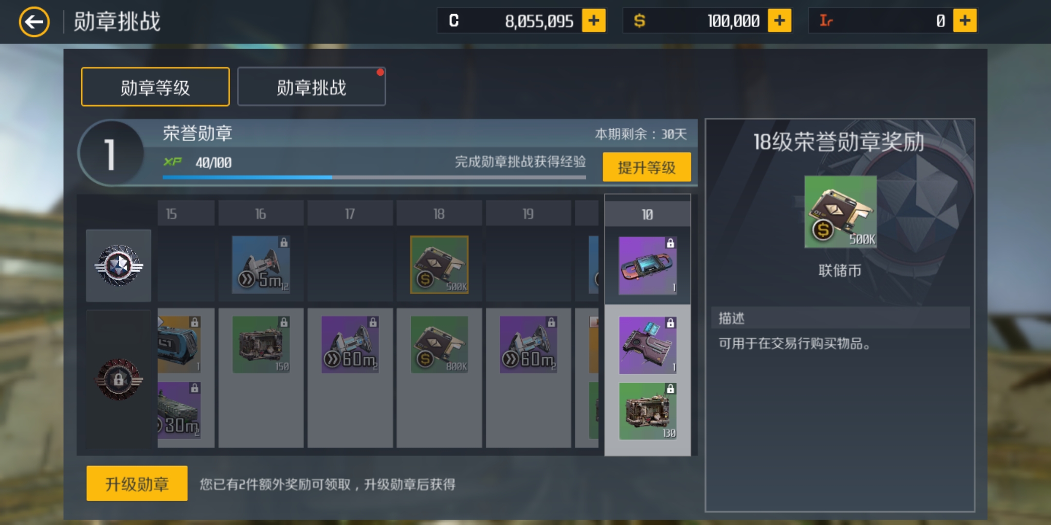This screenshot has width=1051, height=525.
Task: Select level 18 locked 800K coin reward
Action: (x=439, y=345)
